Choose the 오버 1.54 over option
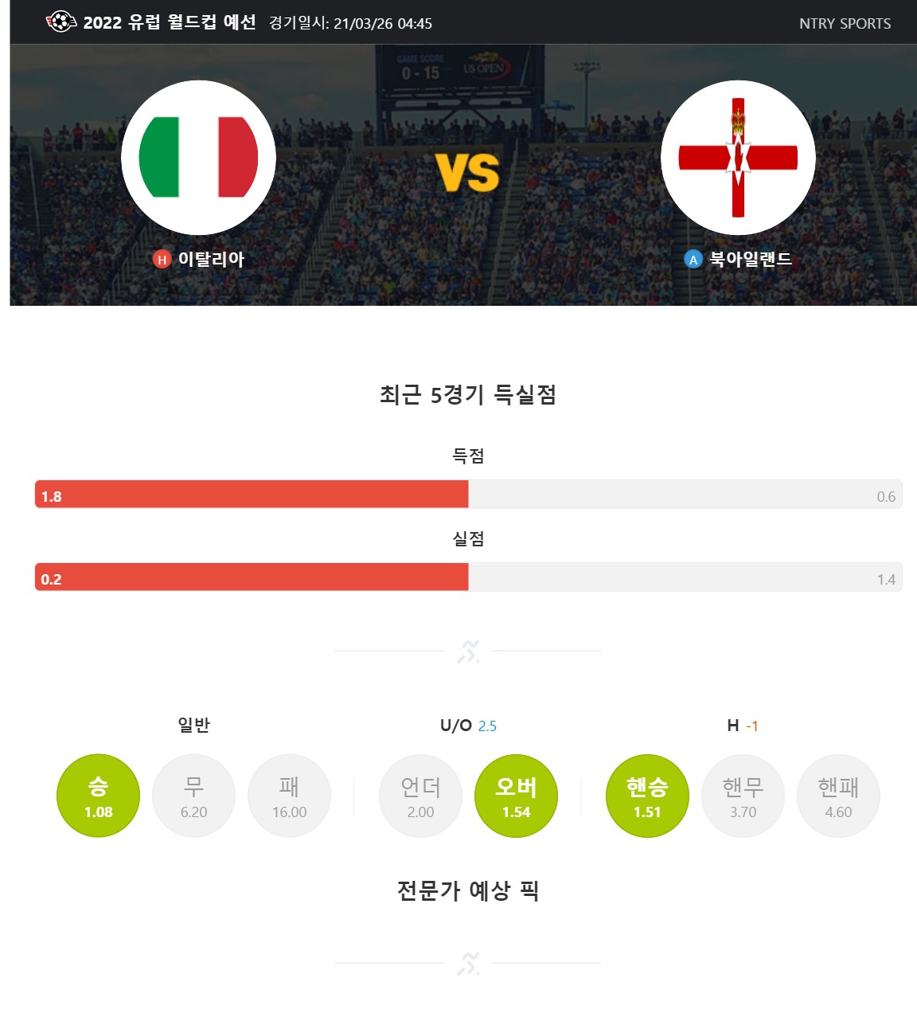The width and height of the screenshot is (917, 1025). coord(516,796)
